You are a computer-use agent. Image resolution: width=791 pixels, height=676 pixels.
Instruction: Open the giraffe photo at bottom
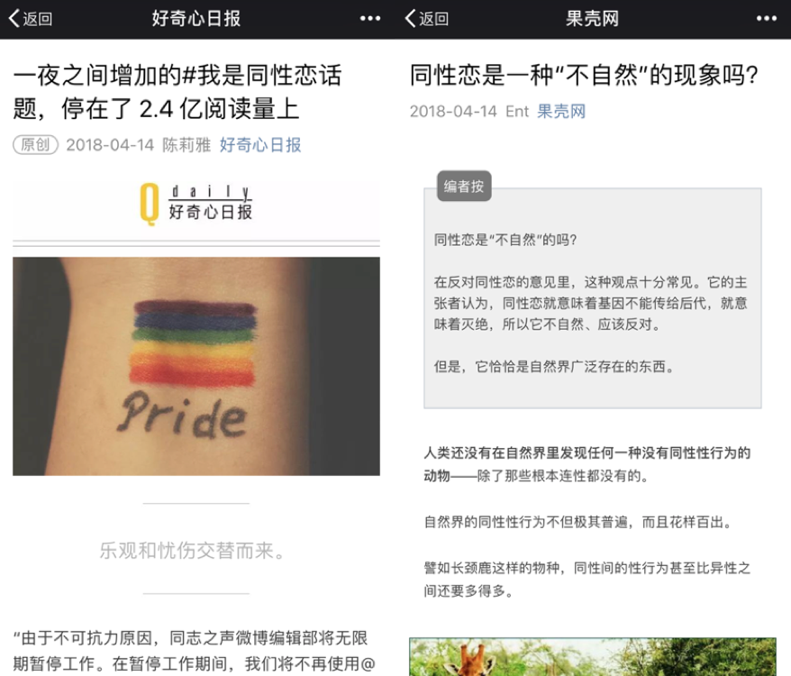tap(592, 657)
